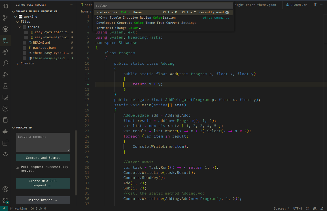The image size is (327, 211).
Task: Open the Explorer view
Action: click(x=5, y=7)
